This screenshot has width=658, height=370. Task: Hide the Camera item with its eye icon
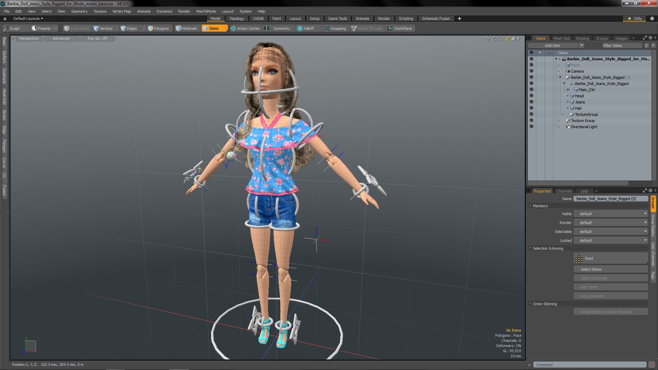(x=531, y=71)
